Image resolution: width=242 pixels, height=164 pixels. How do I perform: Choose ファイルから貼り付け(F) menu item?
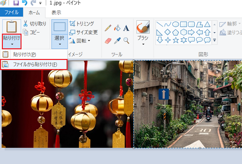(x=33, y=65)
